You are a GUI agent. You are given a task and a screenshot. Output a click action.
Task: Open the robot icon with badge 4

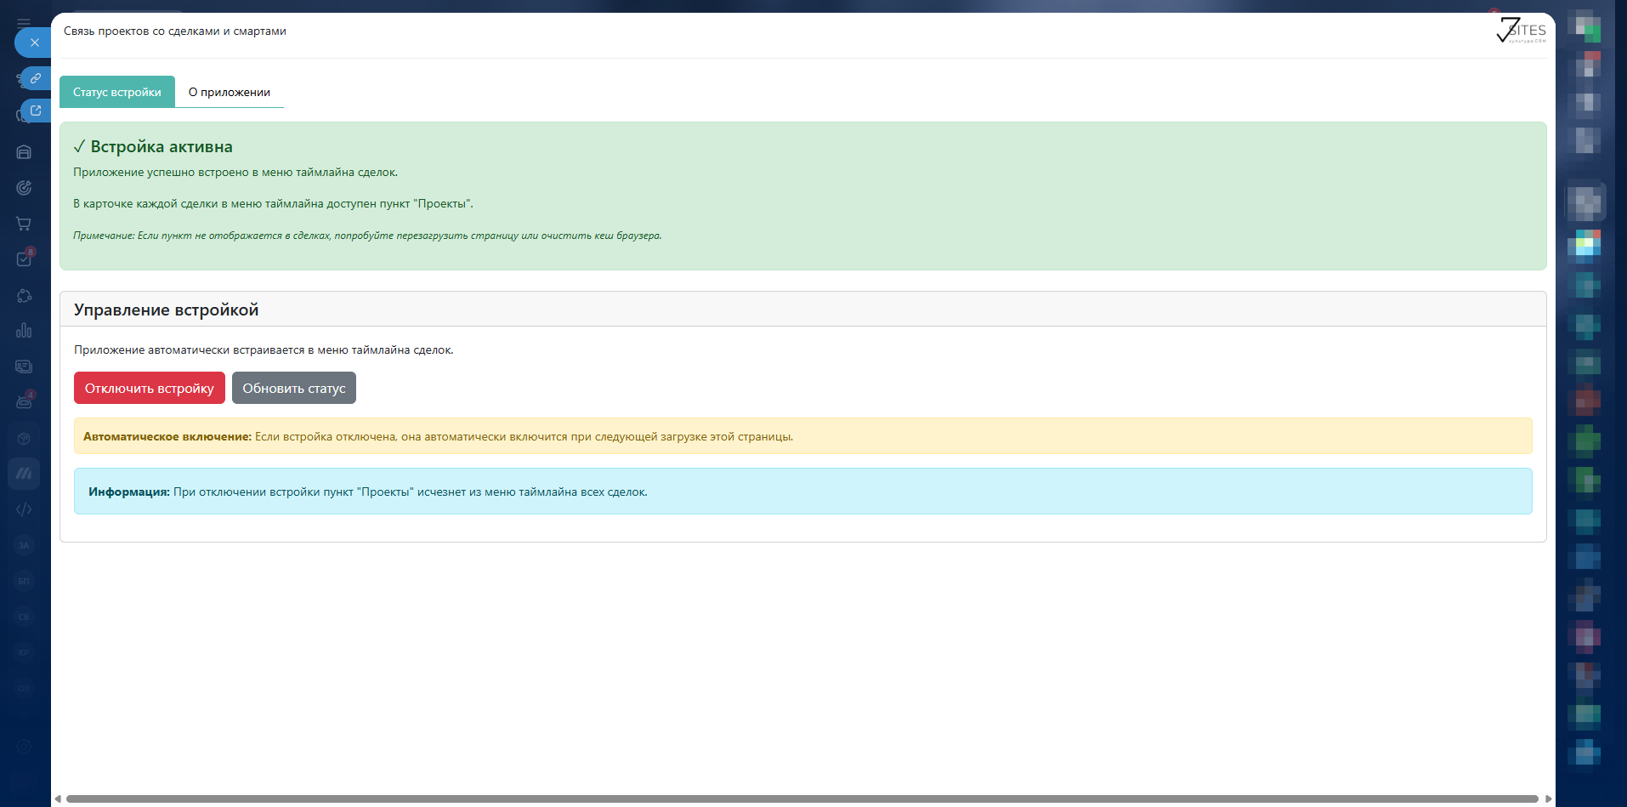(x=24, y=402)
